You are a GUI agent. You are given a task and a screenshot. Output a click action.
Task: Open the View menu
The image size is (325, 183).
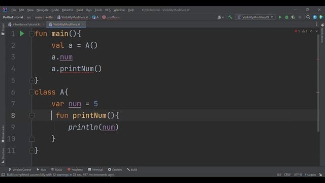click(30, 10)
